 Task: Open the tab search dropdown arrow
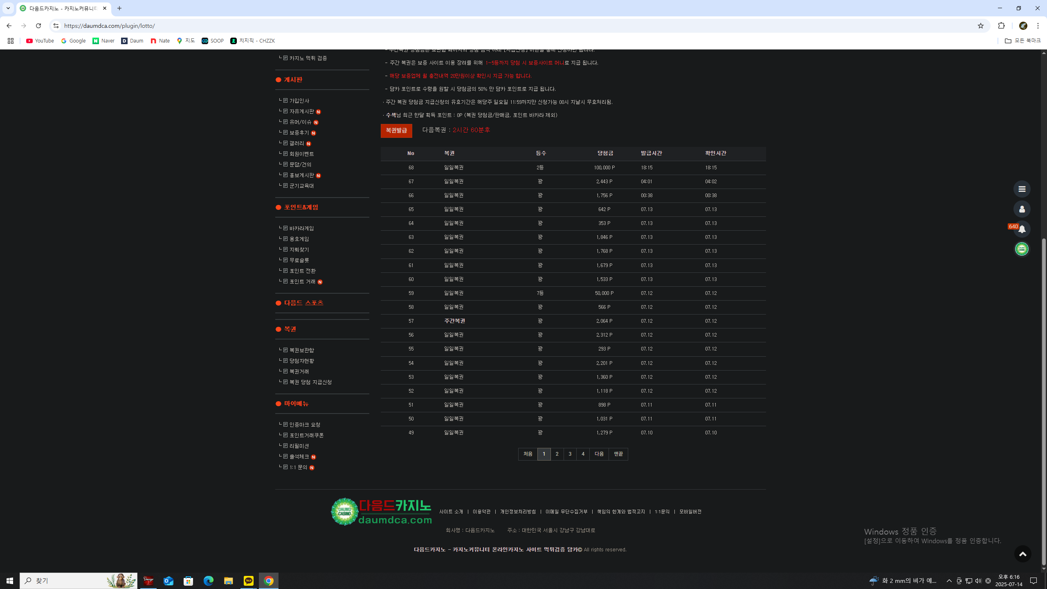(8, 8)
